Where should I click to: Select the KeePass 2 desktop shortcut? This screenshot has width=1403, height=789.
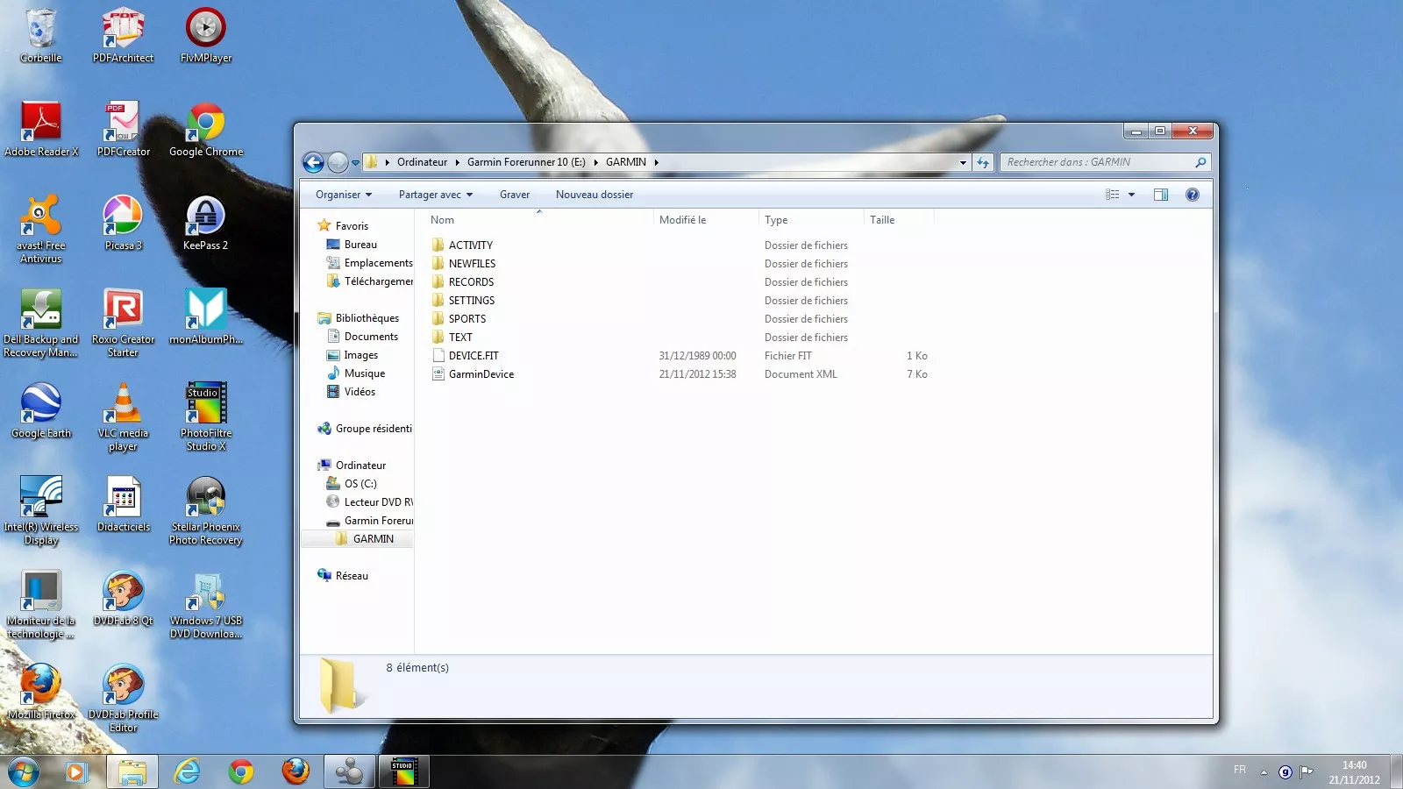(205, 224)
